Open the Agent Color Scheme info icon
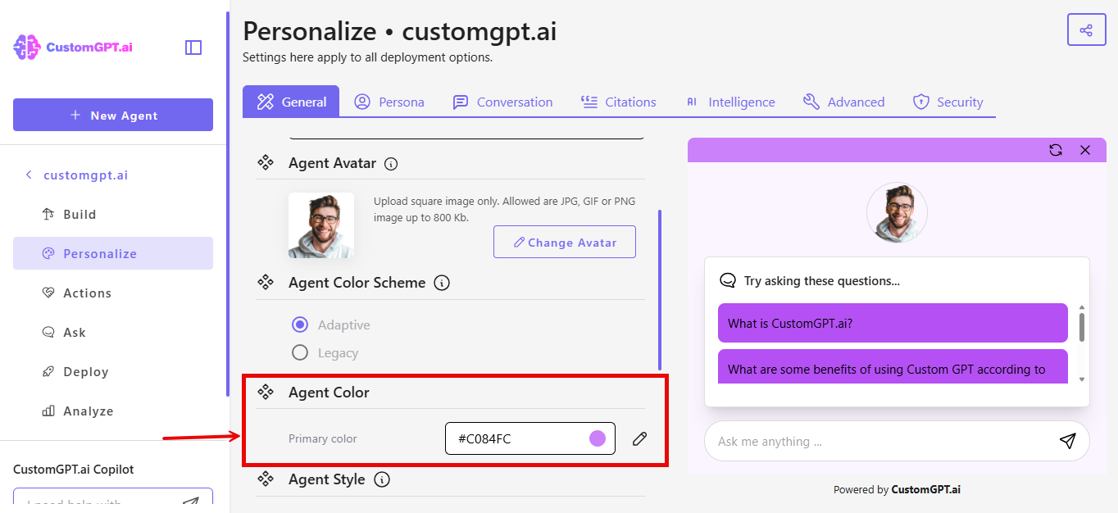This screenshot has height=513, width=1118. click(442, 283)
